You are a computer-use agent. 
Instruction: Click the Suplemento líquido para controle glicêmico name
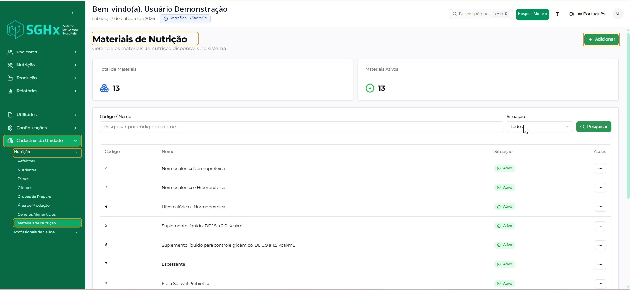point(228,245)
